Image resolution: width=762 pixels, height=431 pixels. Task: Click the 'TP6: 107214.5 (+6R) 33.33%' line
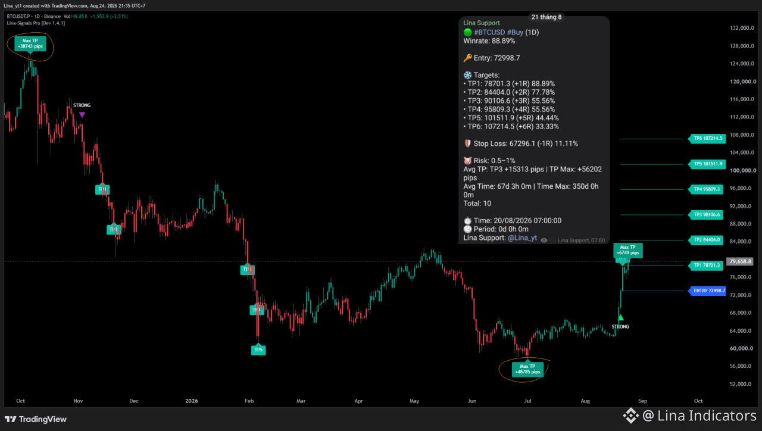511,126
